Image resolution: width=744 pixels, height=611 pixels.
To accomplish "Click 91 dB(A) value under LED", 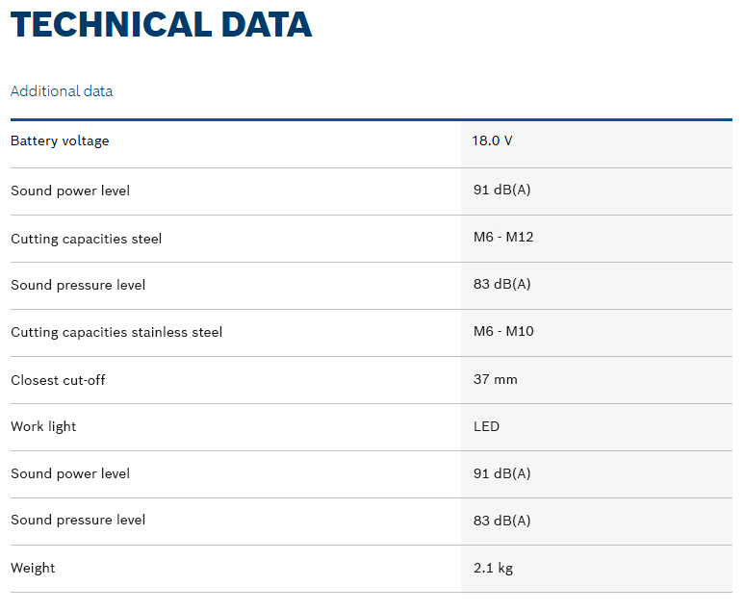I will [502, 473].
